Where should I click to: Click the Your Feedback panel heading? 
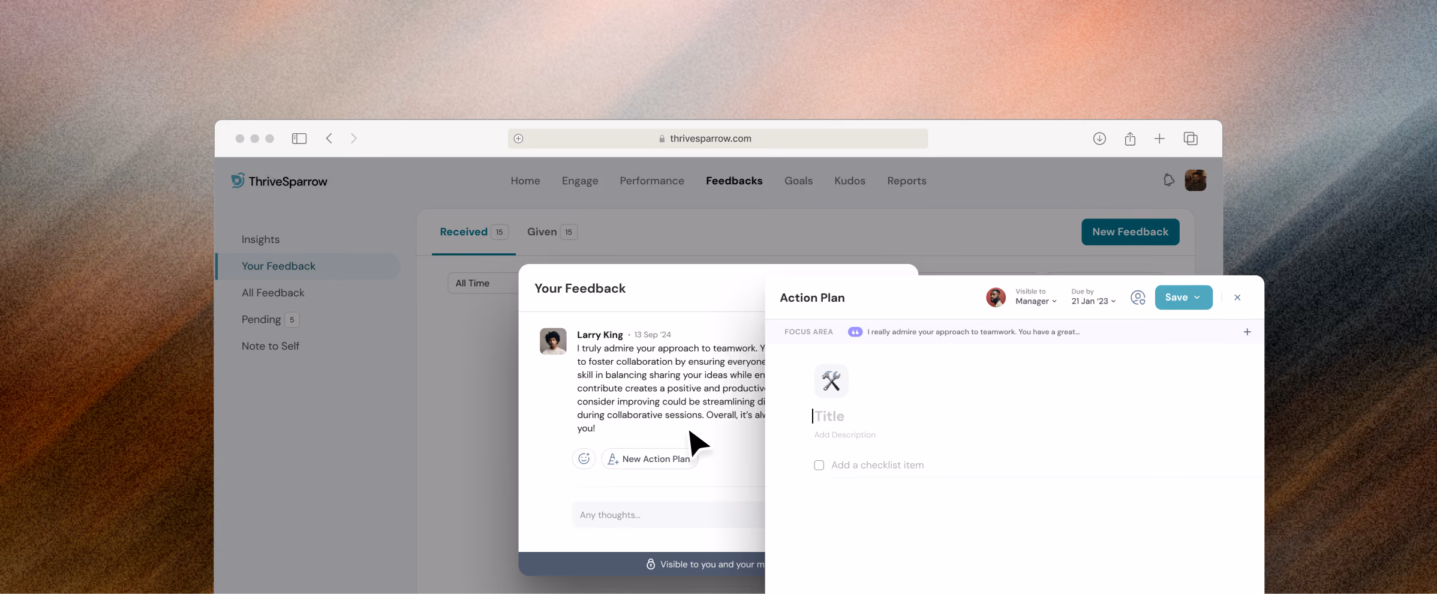[580, 289]
